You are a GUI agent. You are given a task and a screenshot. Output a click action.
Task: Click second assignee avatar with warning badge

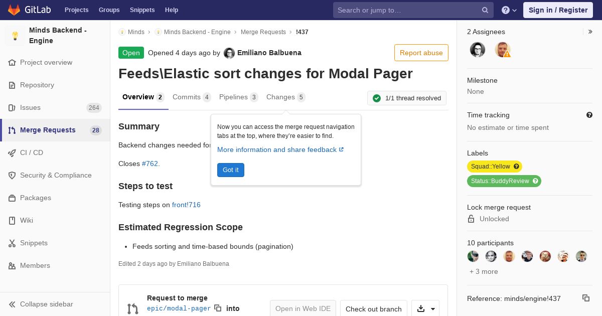[503, 50]
